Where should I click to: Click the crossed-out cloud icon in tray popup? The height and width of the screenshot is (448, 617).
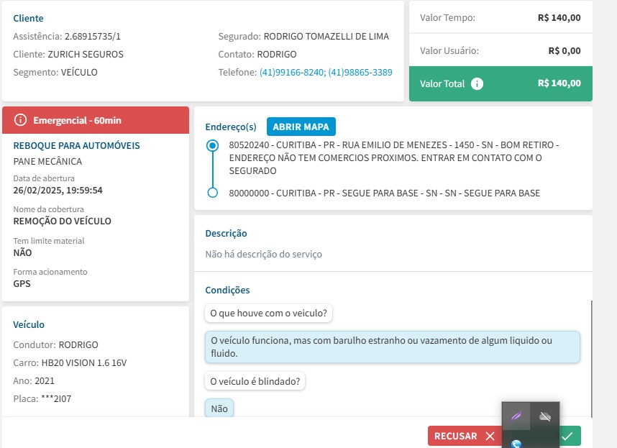coord(545,416)
